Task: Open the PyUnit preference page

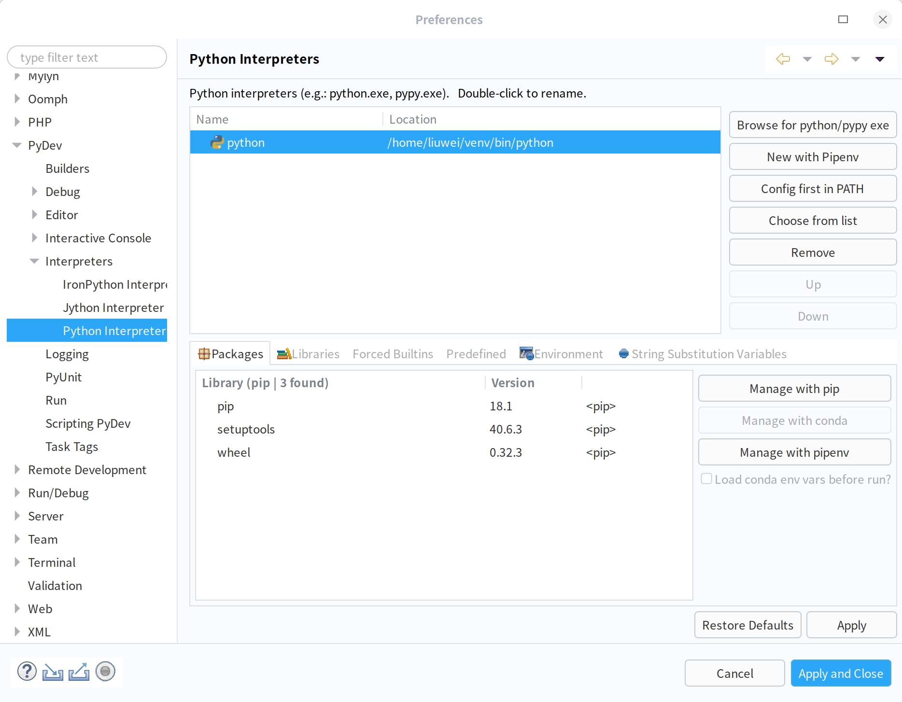Action: pyautogui.click(x=64, y=377)
